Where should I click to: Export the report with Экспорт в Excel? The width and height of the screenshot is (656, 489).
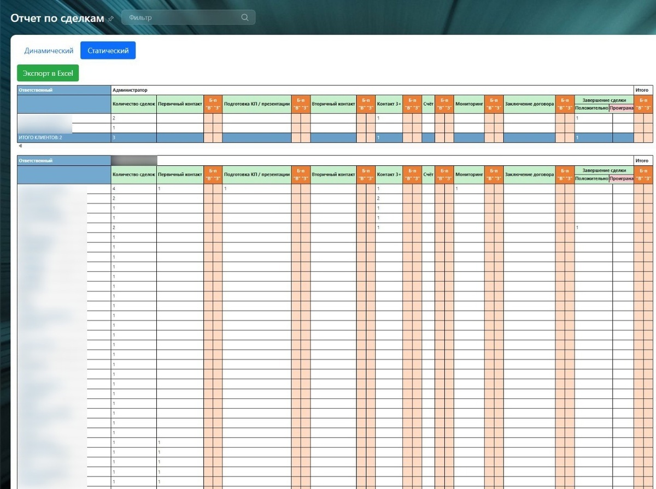coord(48,73)
